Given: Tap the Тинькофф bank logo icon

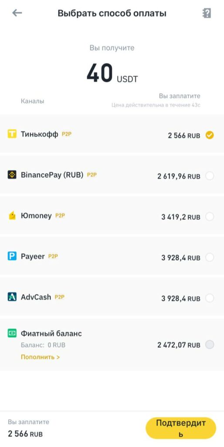Looking at the screenshot, I should [x=12, y=134].
